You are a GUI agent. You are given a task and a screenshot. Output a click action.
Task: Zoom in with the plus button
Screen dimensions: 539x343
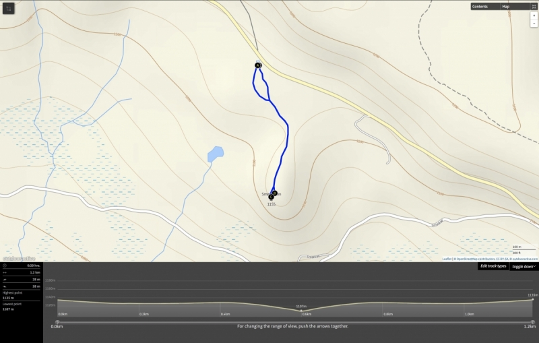(534, 15)
